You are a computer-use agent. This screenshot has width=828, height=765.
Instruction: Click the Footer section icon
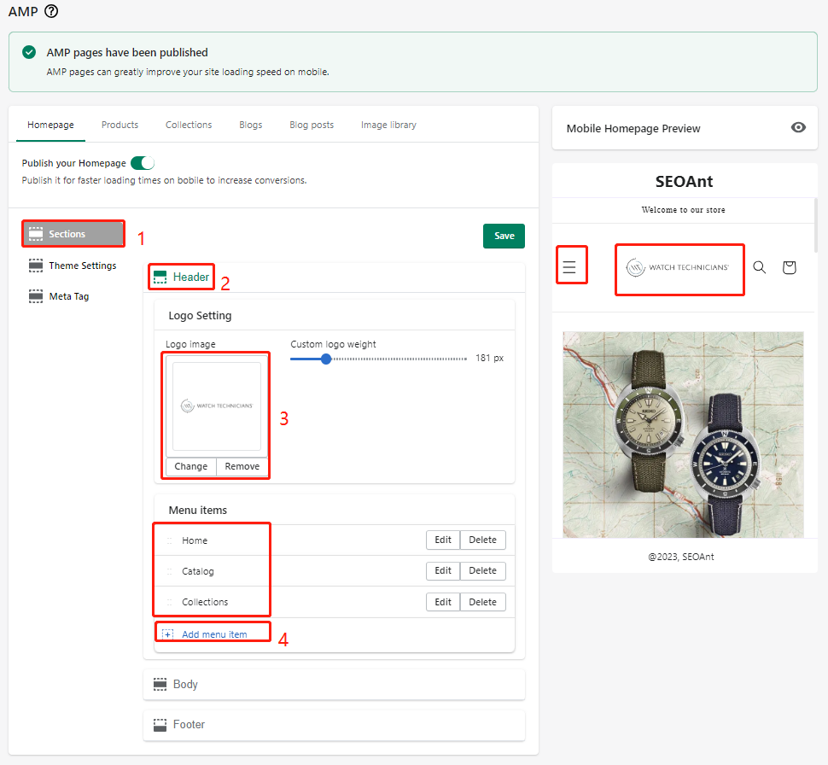(x=160, y=725)
